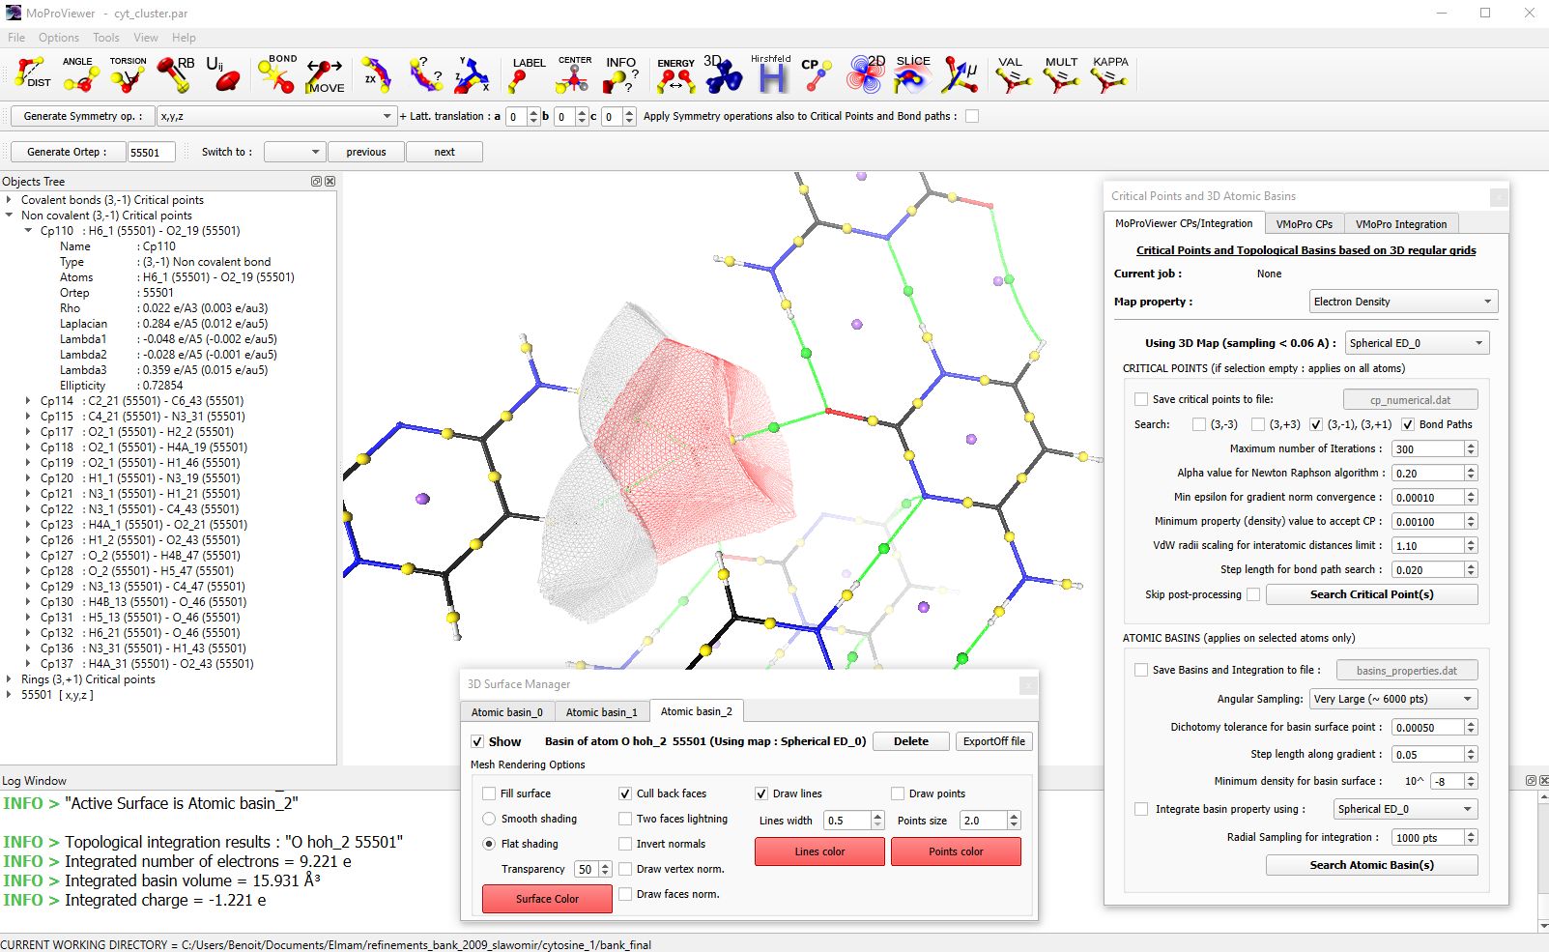The image size is (1549, 952).
Task: Open the Angular Sampling dropdown
Action: coord(1393,699)
